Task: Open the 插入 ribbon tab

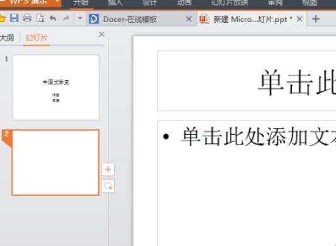Action: pos(115,3)
